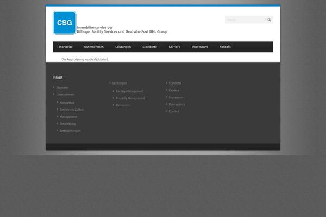Click the 'Immobilienservice der' tagline text
The image size is (326, 217).
pyautogui.click(x=95, y=28)
